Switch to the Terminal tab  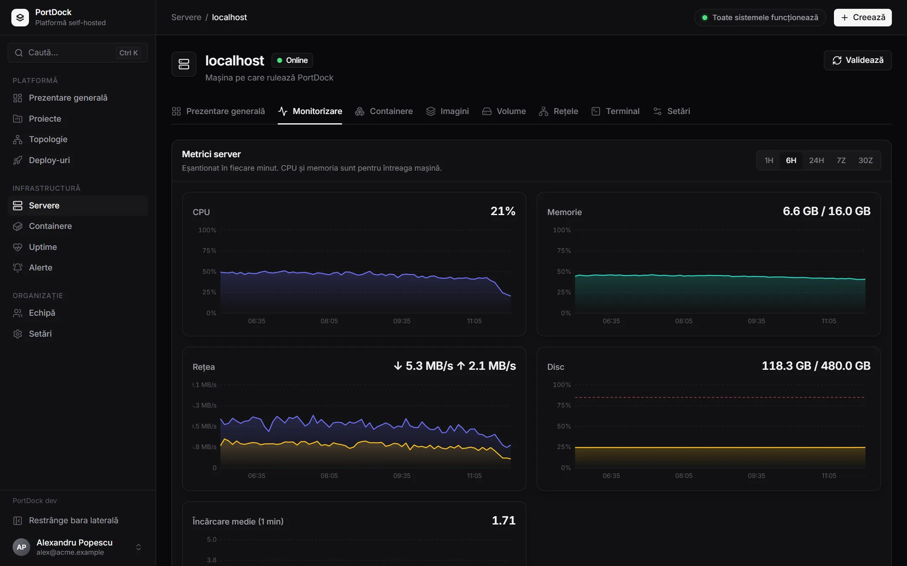click(616, 111)
